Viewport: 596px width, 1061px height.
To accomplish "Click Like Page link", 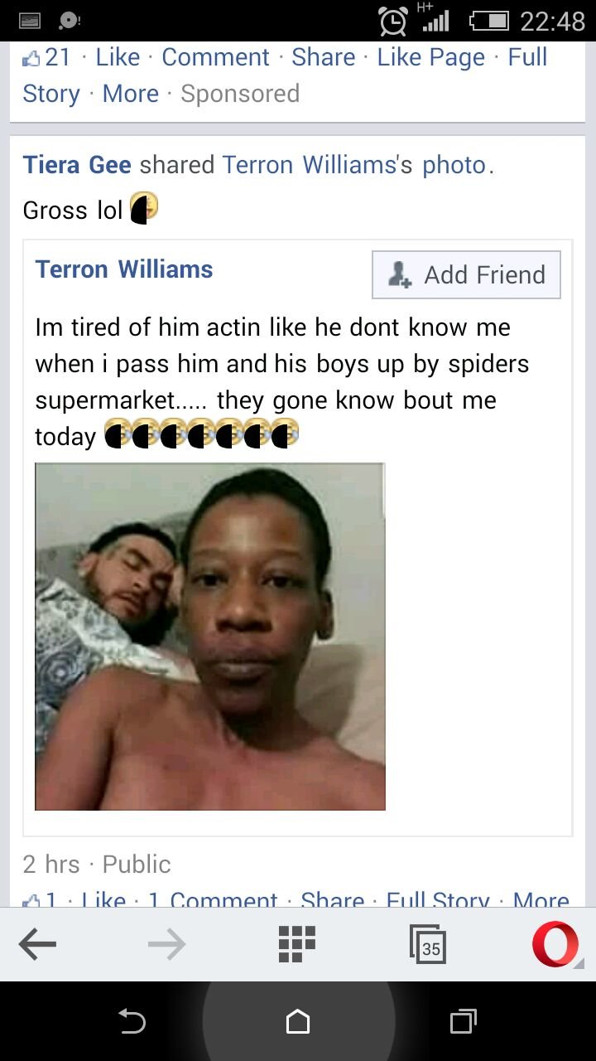I will [431, 57].
